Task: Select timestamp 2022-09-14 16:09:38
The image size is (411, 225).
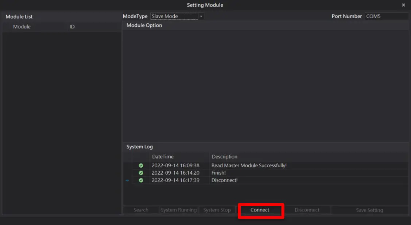Action: point(175,165)
